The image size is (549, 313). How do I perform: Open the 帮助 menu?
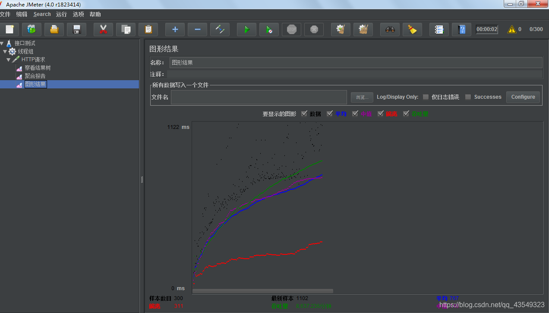[95, 14]
